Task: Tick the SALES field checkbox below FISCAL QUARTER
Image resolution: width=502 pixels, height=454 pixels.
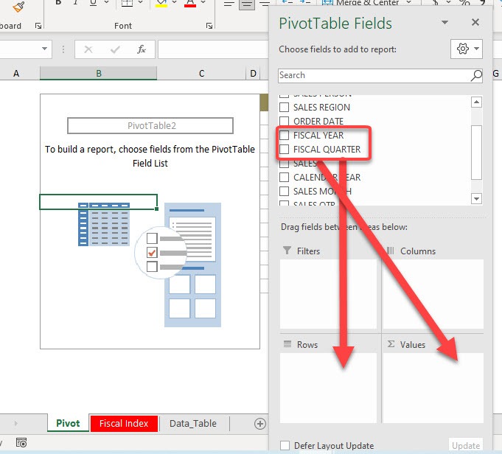Action: tap(285, 164)
